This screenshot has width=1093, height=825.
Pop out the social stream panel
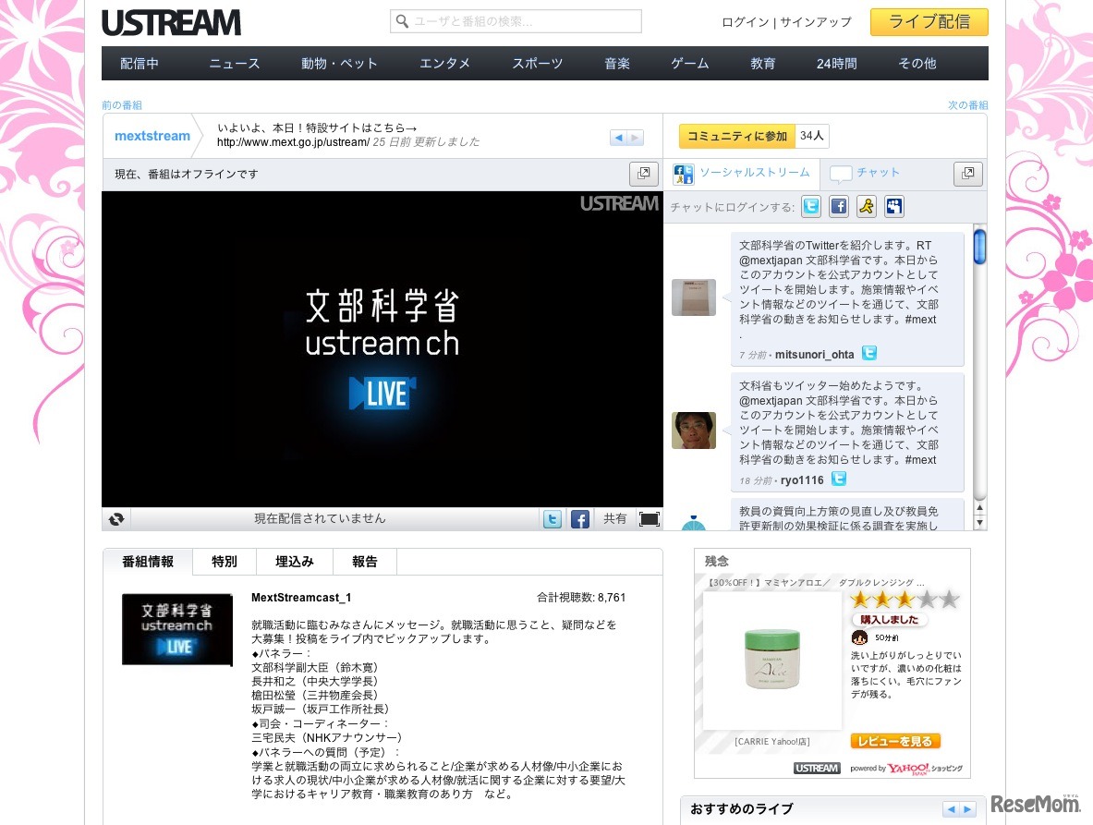click(x=967, y=174)
